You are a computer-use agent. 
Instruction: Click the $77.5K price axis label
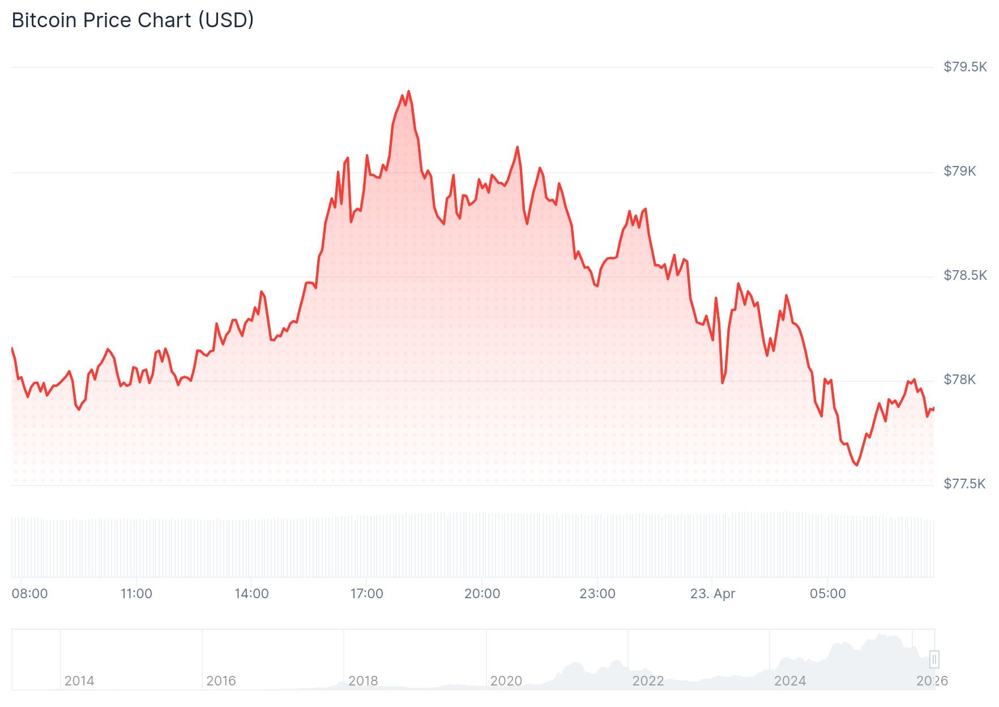(x=965, y=484)
